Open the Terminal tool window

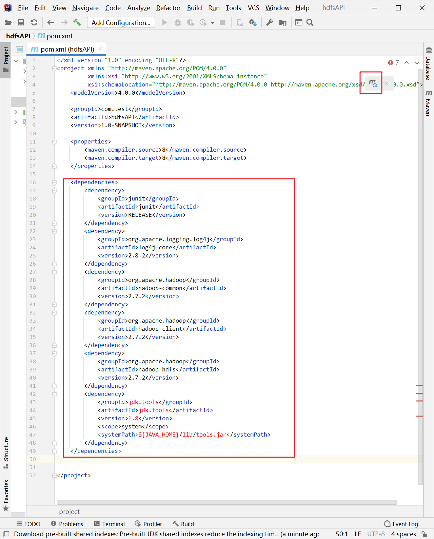pyautogui.click(x=110, y=524)
